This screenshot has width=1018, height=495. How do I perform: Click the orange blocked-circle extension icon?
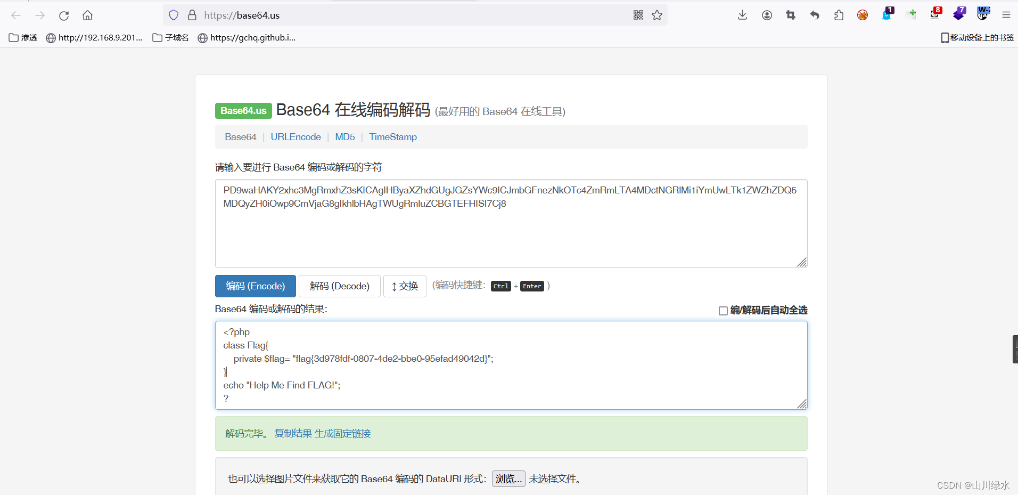click(x=863, y=15)
